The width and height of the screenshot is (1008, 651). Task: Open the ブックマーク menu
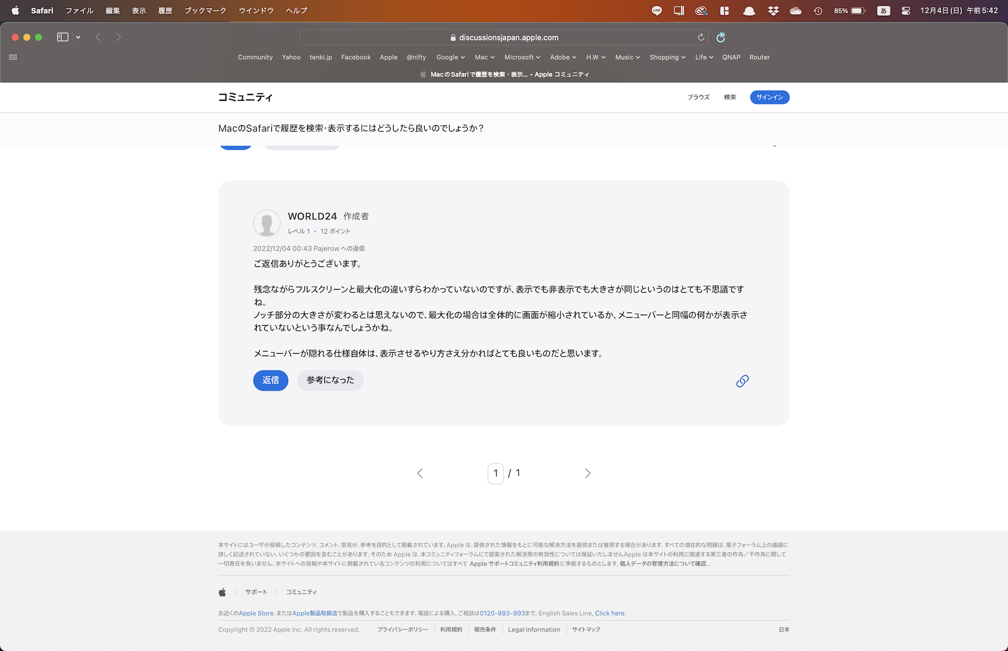point(205,10)
